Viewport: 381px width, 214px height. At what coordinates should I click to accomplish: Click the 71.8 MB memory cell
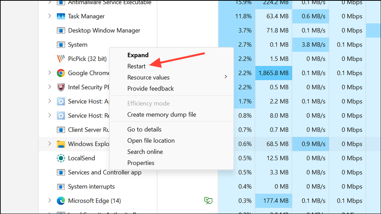click(274, 30)
